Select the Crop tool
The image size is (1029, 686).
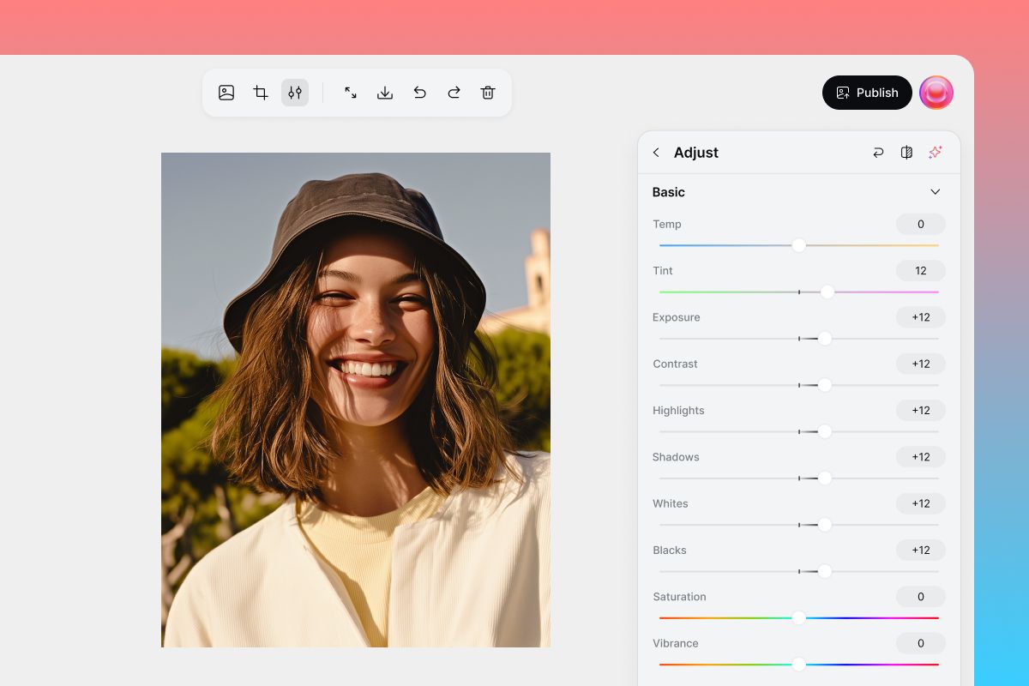pos(261,93)
